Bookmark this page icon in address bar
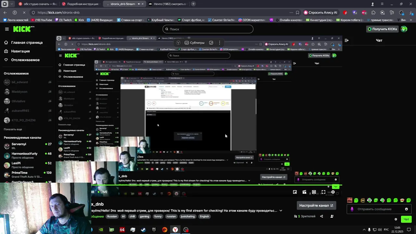The height and width of the screenshot is (234, 416). pyautogui.click(x=297, y=13)
